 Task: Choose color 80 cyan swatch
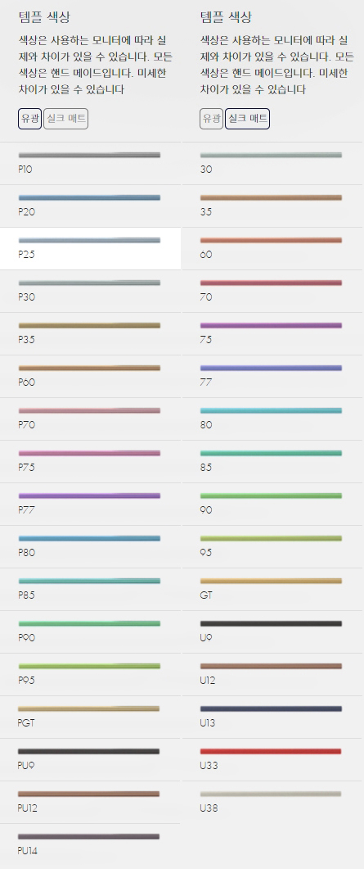click(x=272, y=419)
